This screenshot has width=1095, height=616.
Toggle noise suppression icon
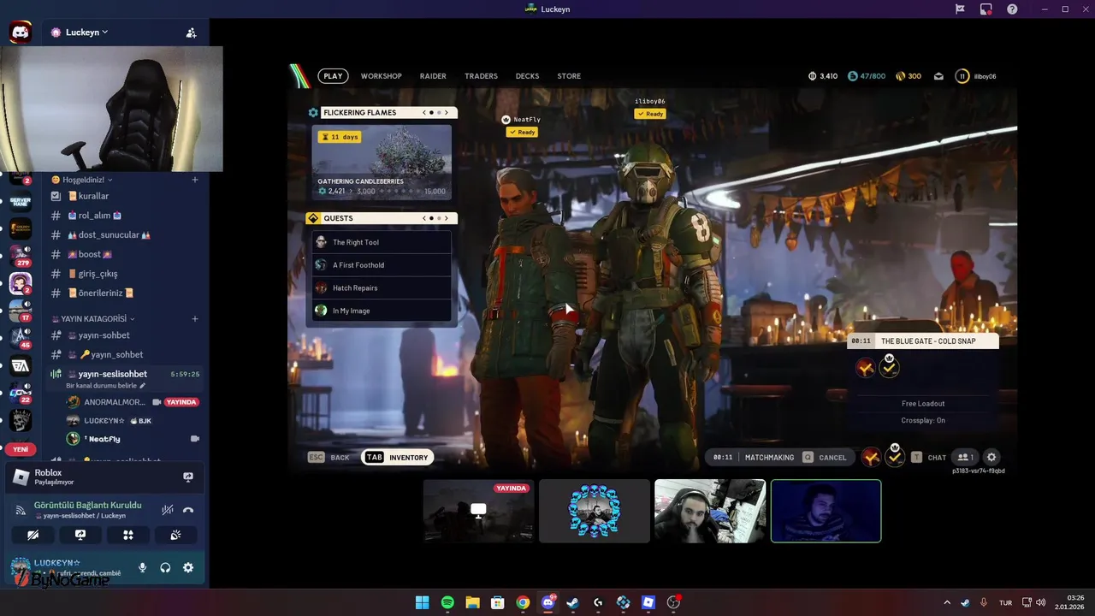click(168, 510)
